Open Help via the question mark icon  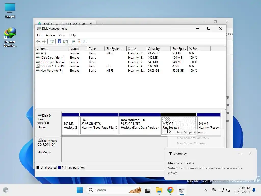point(59,41)
